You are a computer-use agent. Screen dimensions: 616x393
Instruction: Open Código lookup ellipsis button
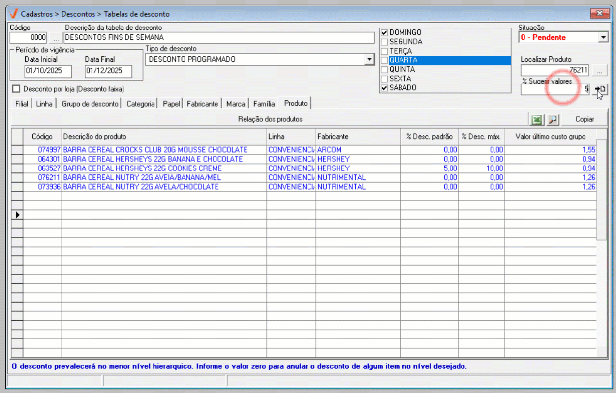[56, 38]
